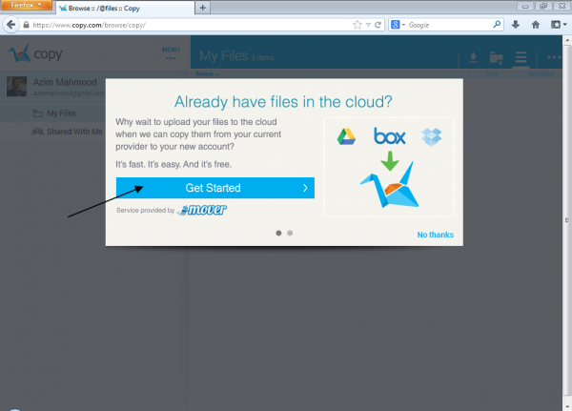Select the first carousel page dot
The image size is (572, 411).
tap(278, 233)
